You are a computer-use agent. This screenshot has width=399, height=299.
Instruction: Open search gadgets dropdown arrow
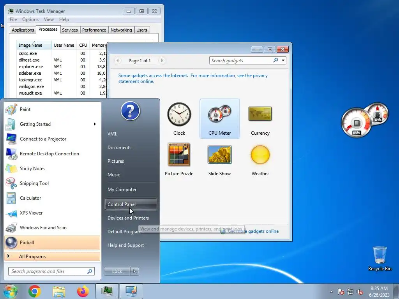coord(283,60)
